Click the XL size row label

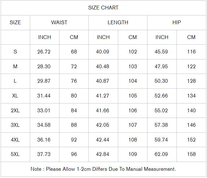(15, 96)
